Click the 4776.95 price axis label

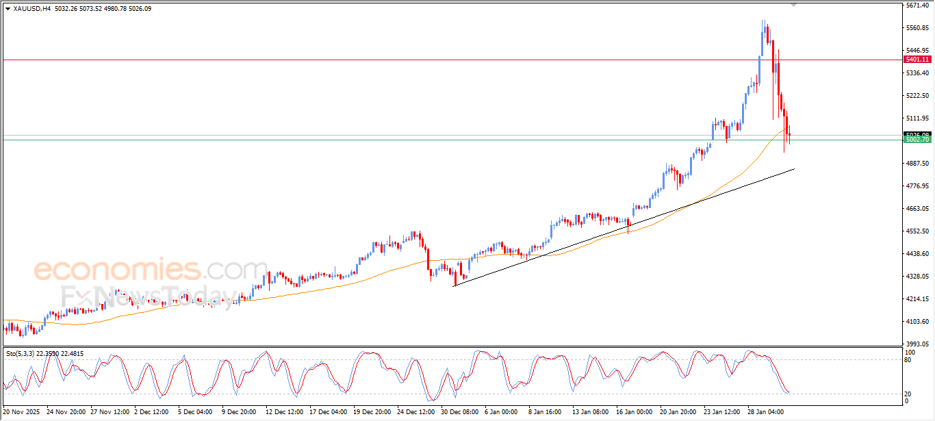pos(917,186)
